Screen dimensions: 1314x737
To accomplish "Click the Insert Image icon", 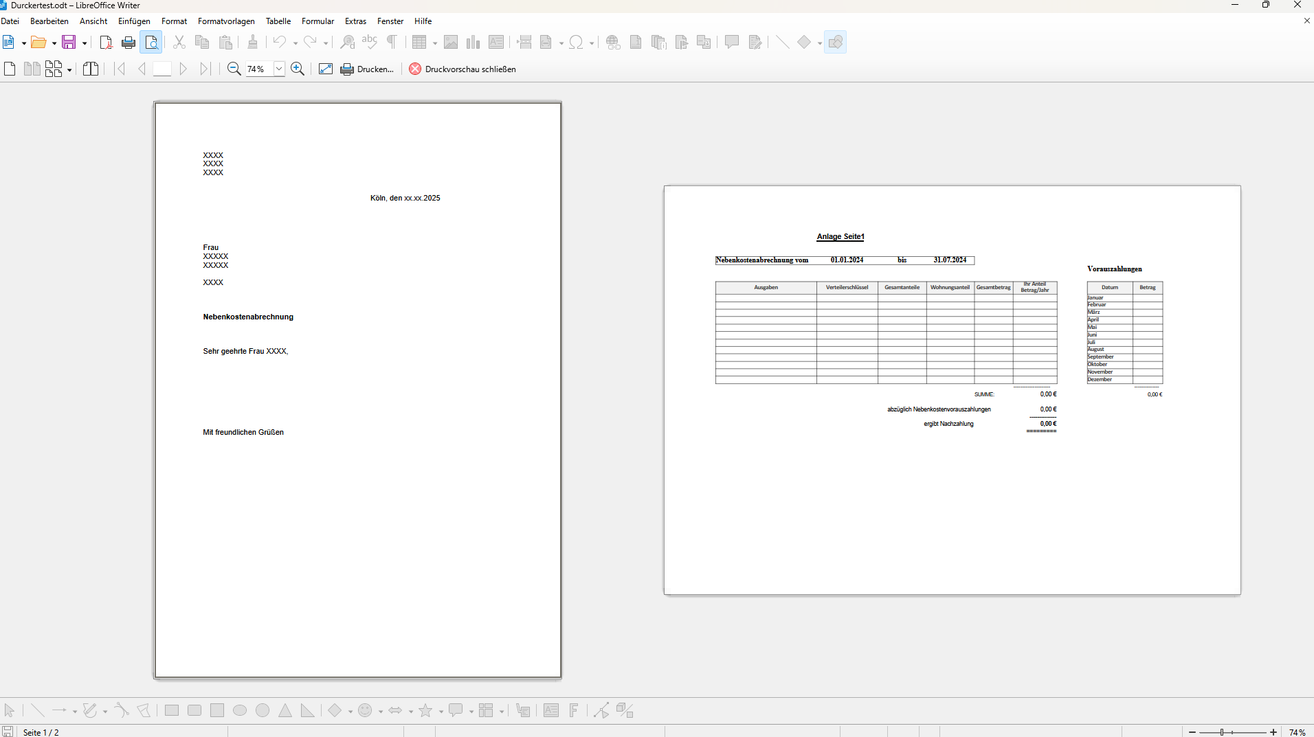I will 451,43.
